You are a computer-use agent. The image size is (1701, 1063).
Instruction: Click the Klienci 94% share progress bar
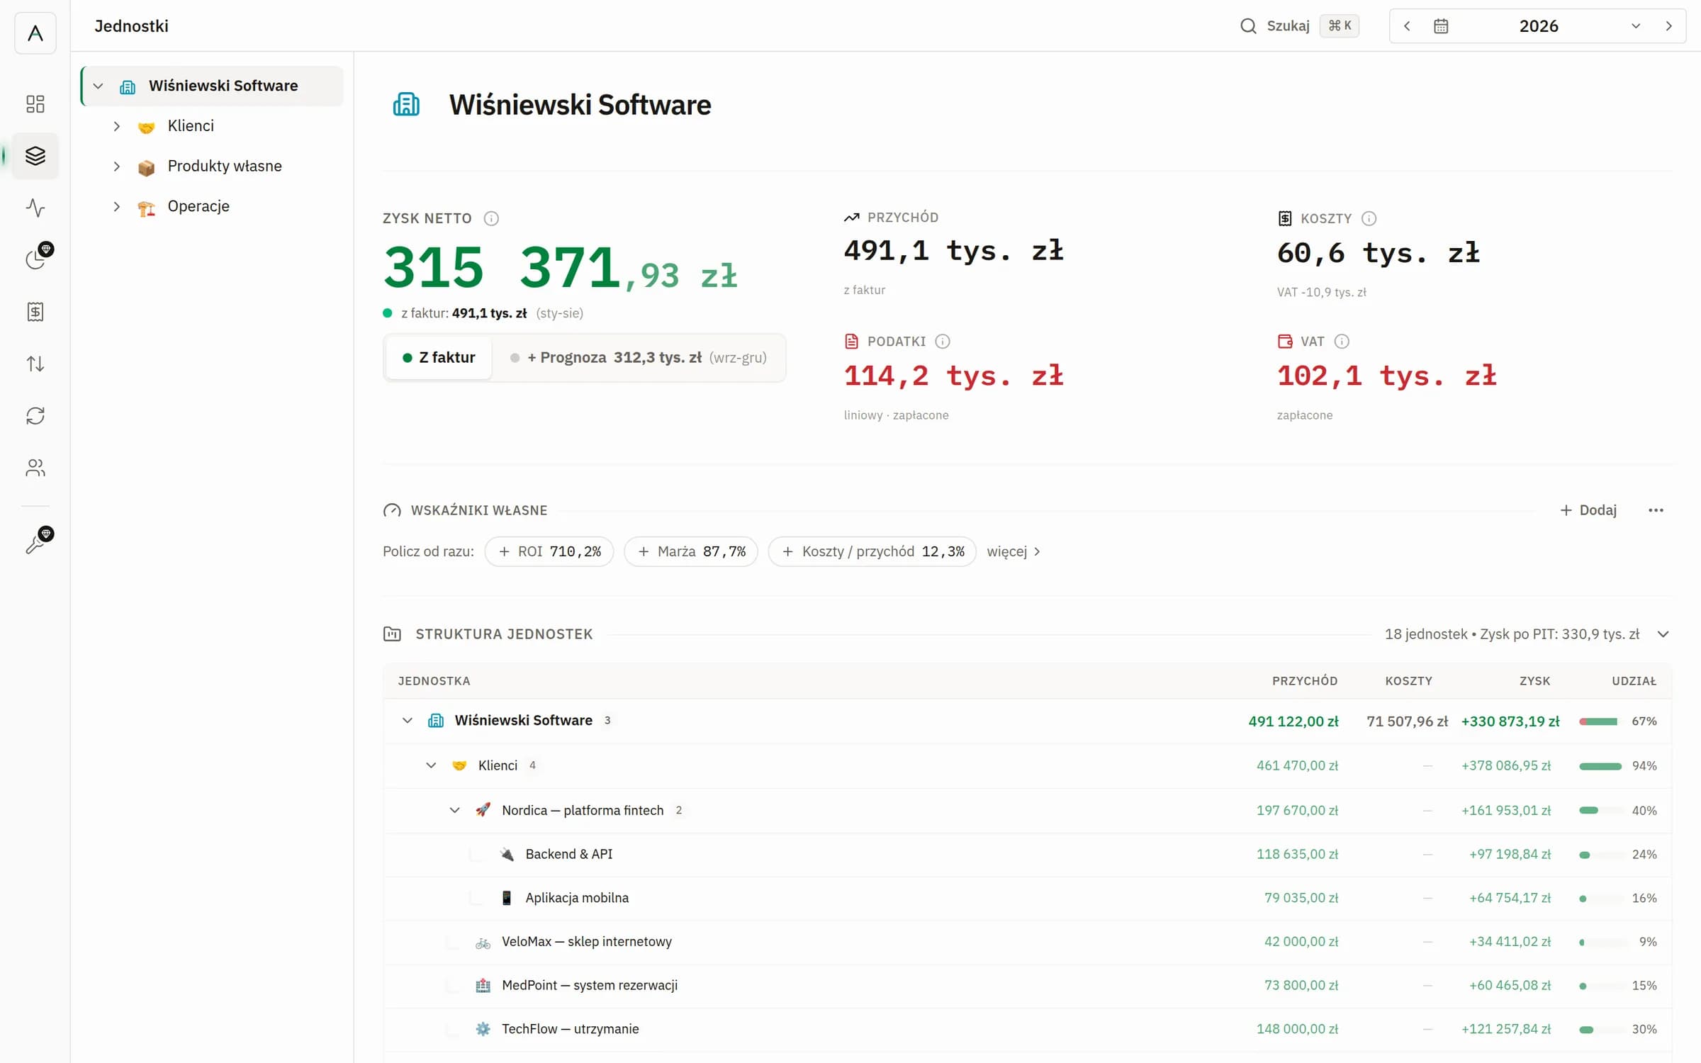(x=1600, y=766)
